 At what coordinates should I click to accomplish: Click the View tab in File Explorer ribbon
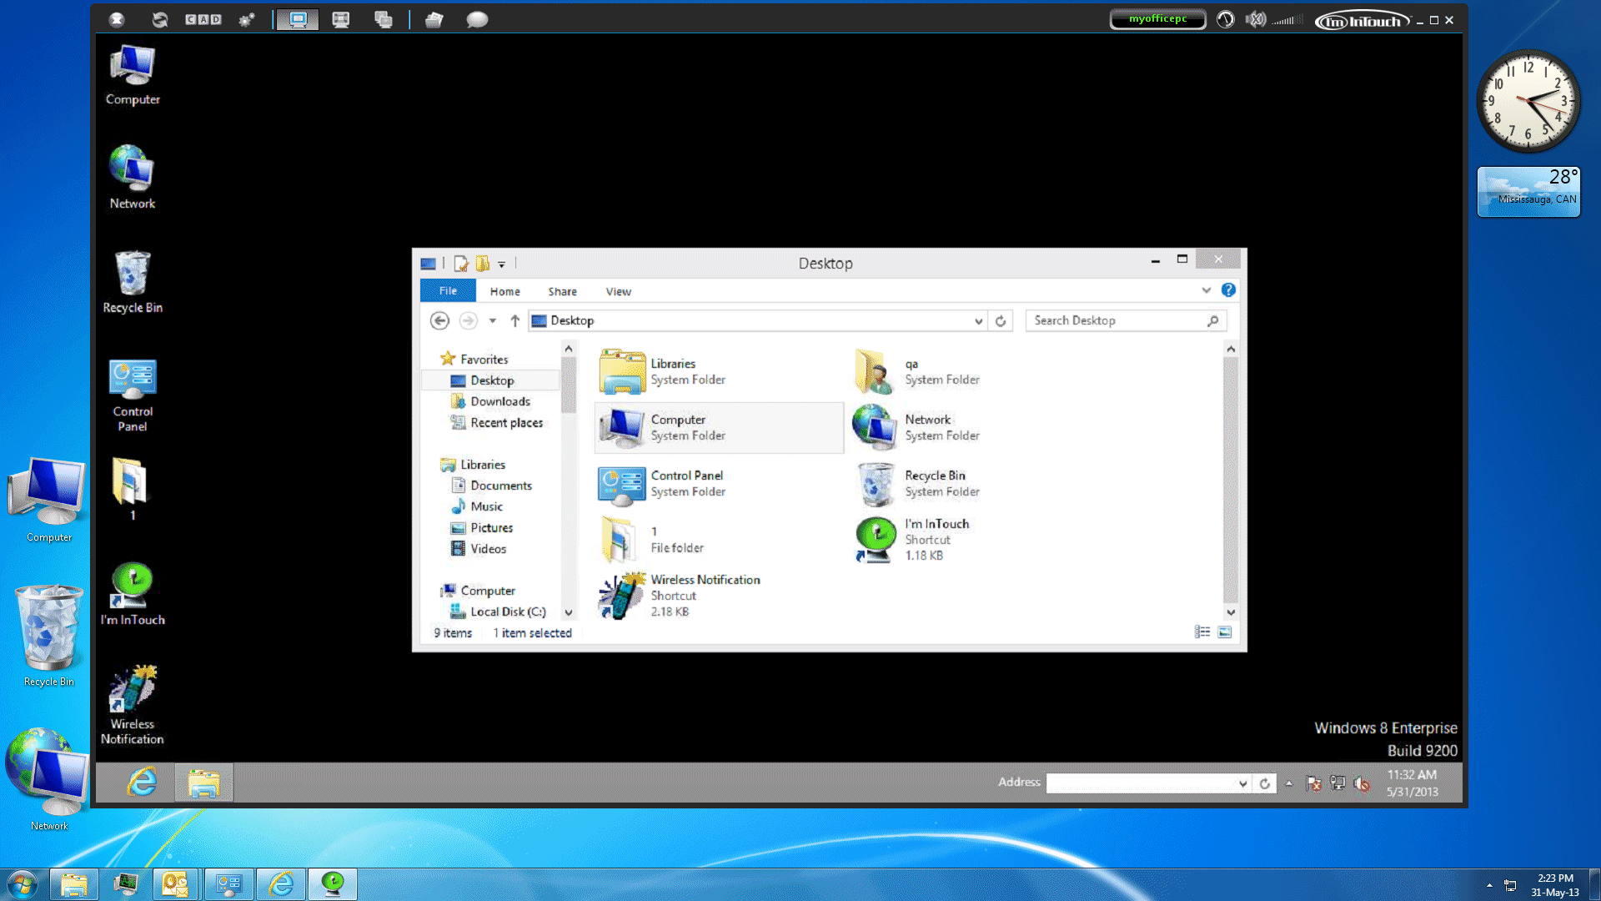618,290
